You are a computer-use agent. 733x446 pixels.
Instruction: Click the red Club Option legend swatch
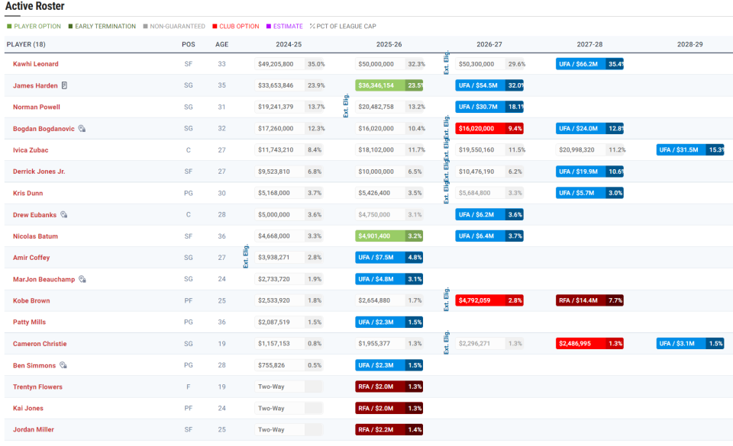[x=215, y=26]
